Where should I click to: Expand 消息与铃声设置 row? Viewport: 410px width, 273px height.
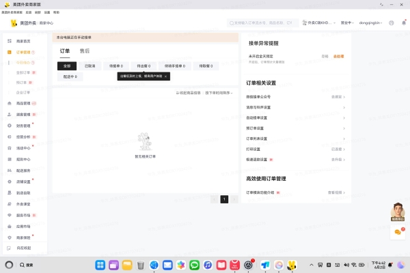[295, 107]
